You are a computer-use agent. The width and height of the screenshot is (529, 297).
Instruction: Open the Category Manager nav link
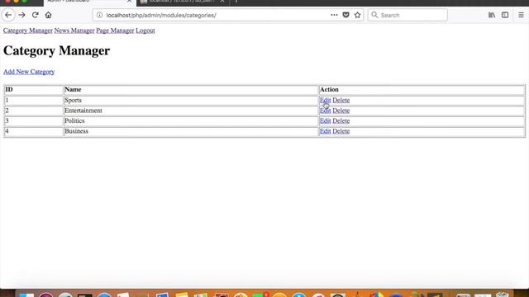pyautogui.click(x=28, y=31)
